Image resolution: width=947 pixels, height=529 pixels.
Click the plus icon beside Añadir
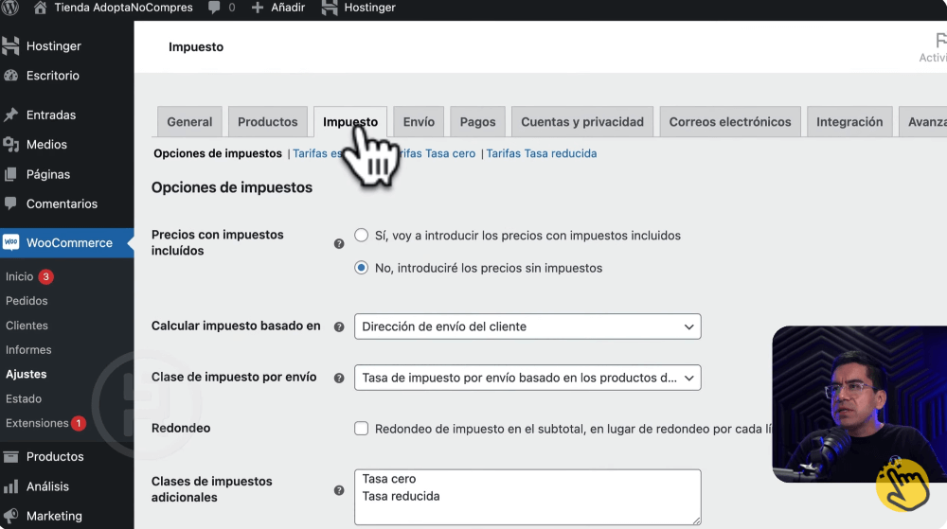tap(258, 8)
